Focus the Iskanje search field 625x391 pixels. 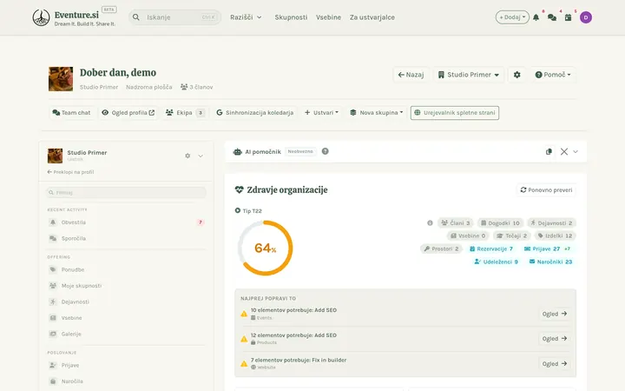[174, 17]
